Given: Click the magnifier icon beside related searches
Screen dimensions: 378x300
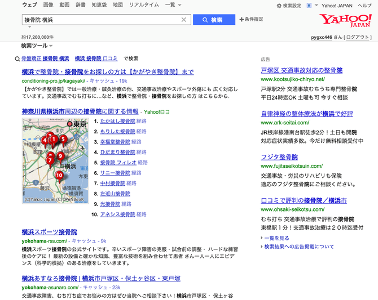Looking at the screenshot, I should click(x=17, y=59).
